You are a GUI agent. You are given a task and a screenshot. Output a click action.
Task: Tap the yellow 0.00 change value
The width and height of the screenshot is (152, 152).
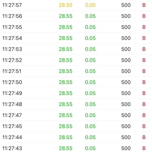(90, 5)
